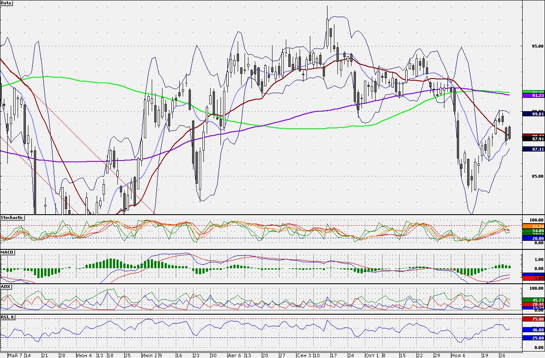Select the ADX indicator label

(6, 286)
